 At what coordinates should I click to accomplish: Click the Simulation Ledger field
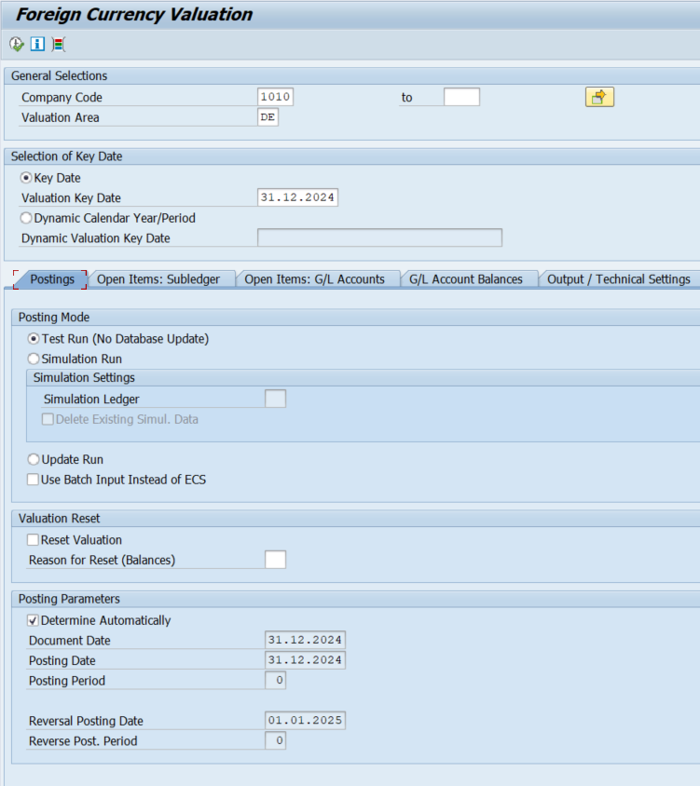click(x=276, y=399)
